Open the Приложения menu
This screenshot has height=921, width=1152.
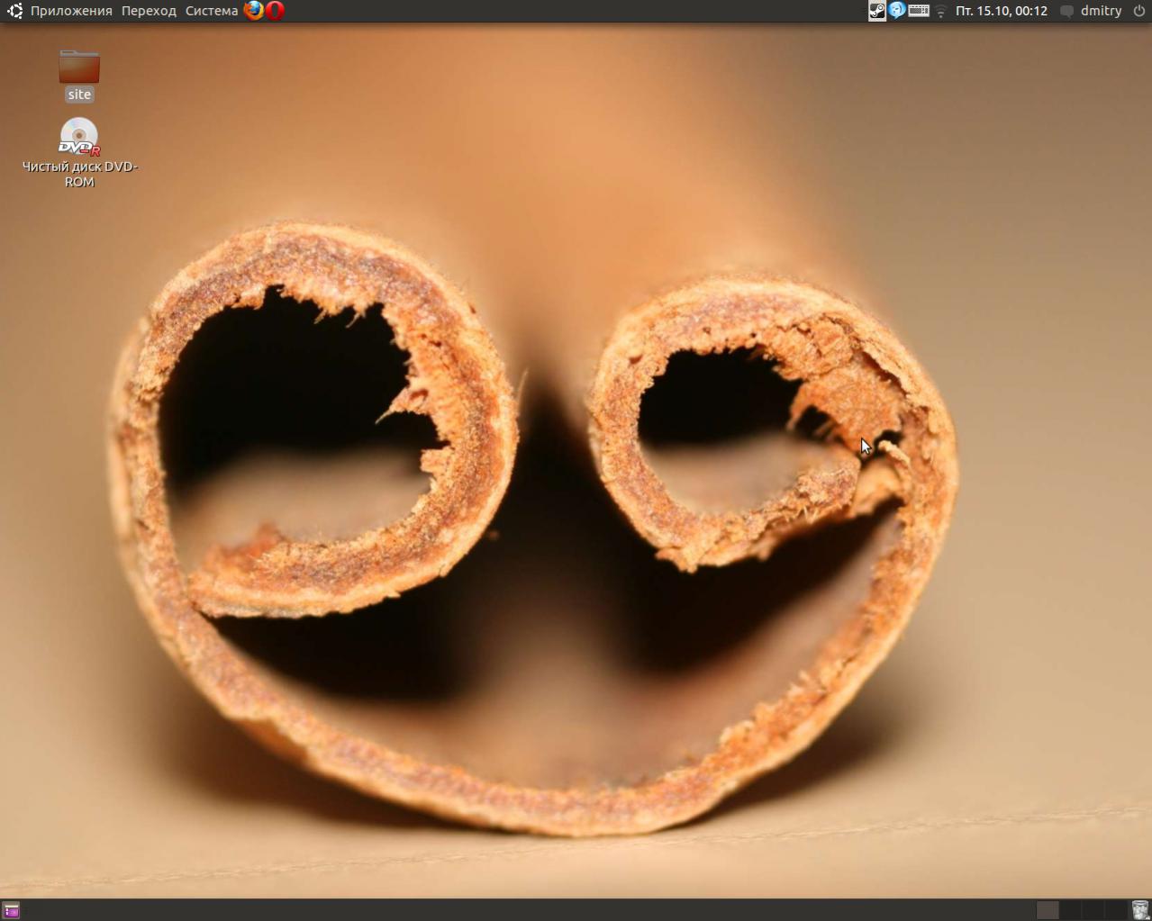(71, 11)
